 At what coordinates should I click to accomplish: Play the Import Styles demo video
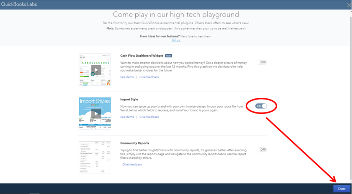[x=96, y=114]
